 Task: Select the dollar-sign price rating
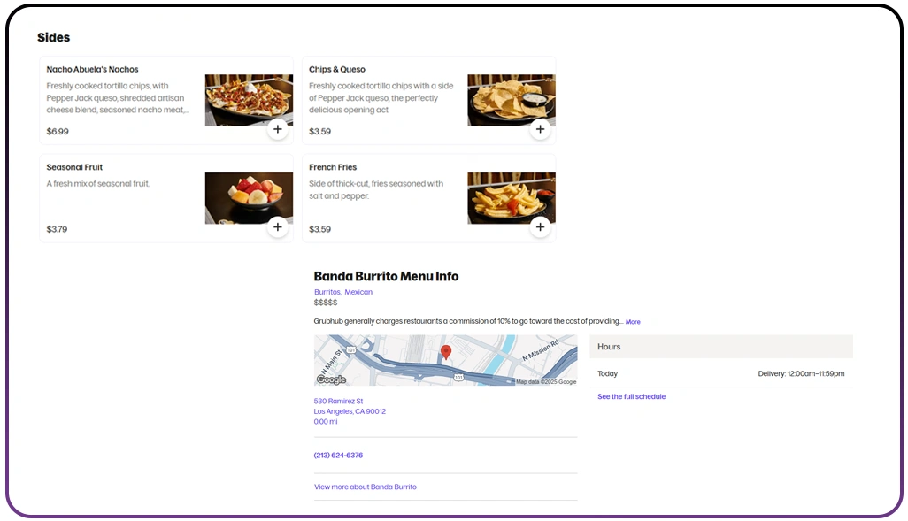(x=327, y=302)
